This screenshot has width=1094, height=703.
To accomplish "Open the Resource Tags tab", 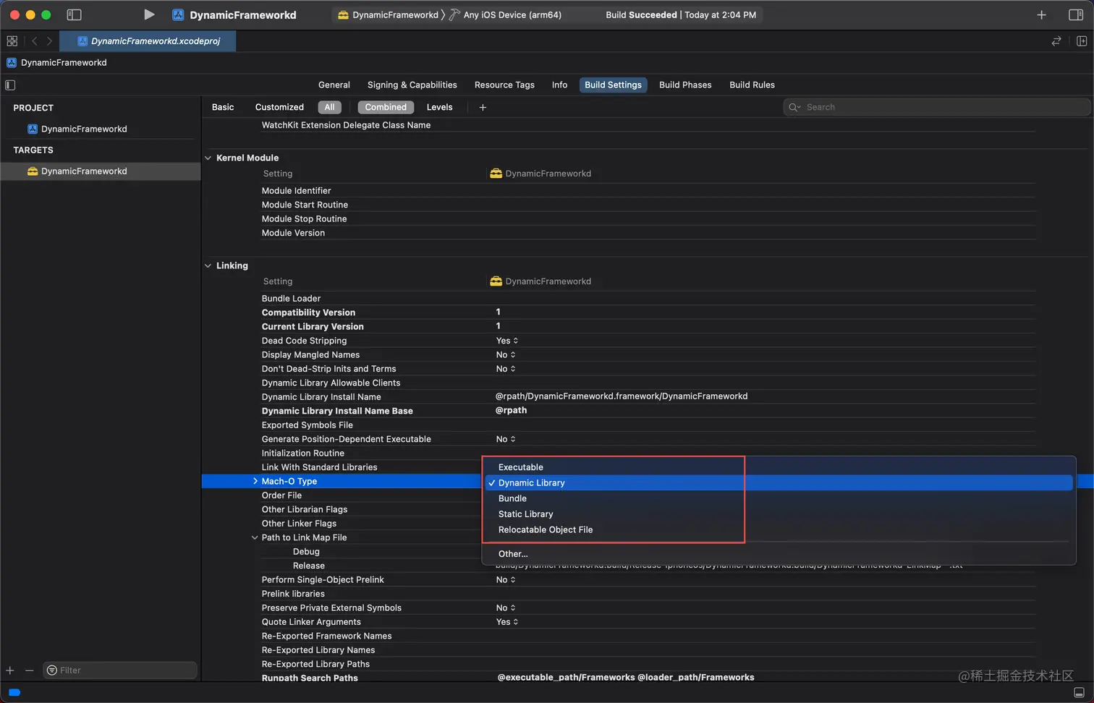I will click(504, 85).
